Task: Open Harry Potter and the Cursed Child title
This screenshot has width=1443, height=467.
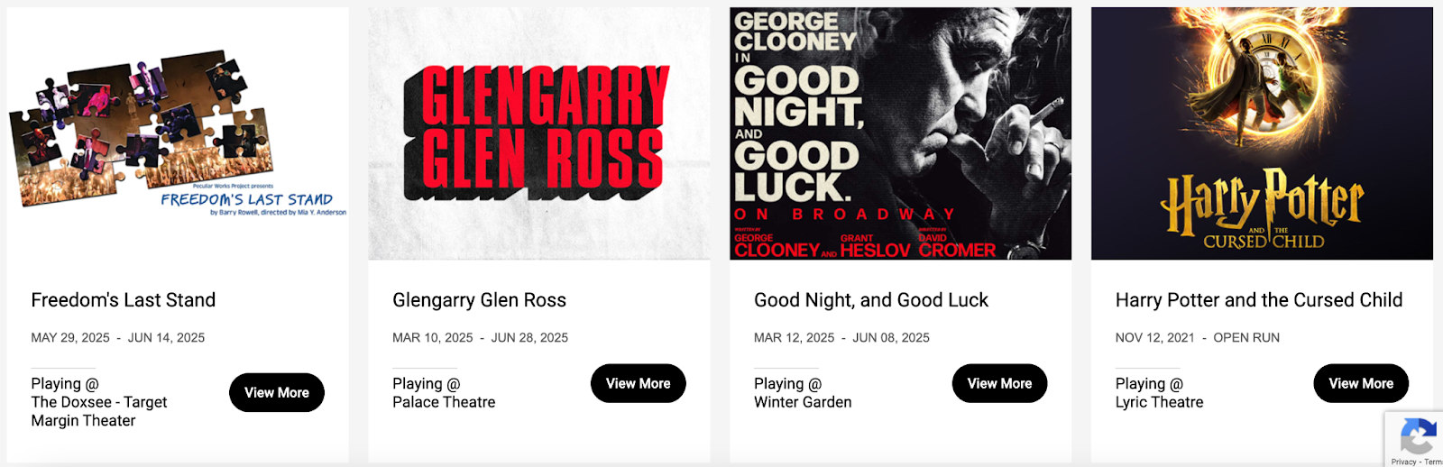Action: click(x=1259, y=300)
